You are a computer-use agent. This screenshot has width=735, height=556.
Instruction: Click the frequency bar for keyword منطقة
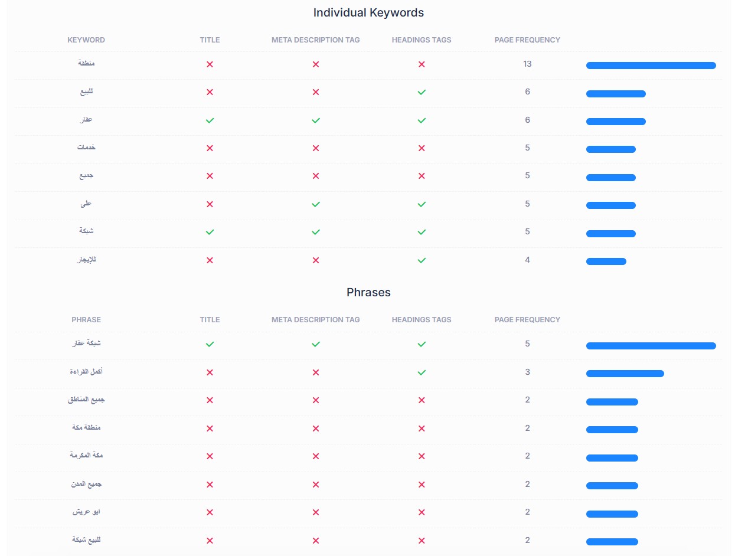pyautogui.click(x=651, y=66)
